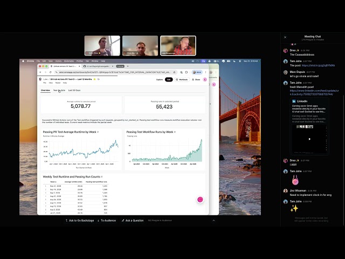Open Chrome's File menu
This screenshot has width=345, height=259.
click(x=38, y=61)
